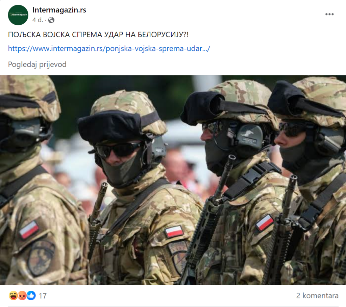Click the unit emblem patch on left sleeve

click(41, 258)
